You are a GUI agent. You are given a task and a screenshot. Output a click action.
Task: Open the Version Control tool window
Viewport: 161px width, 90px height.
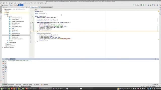tap(27, 84)
